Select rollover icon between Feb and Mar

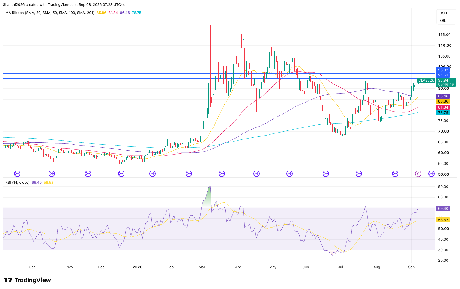point(189,174)
